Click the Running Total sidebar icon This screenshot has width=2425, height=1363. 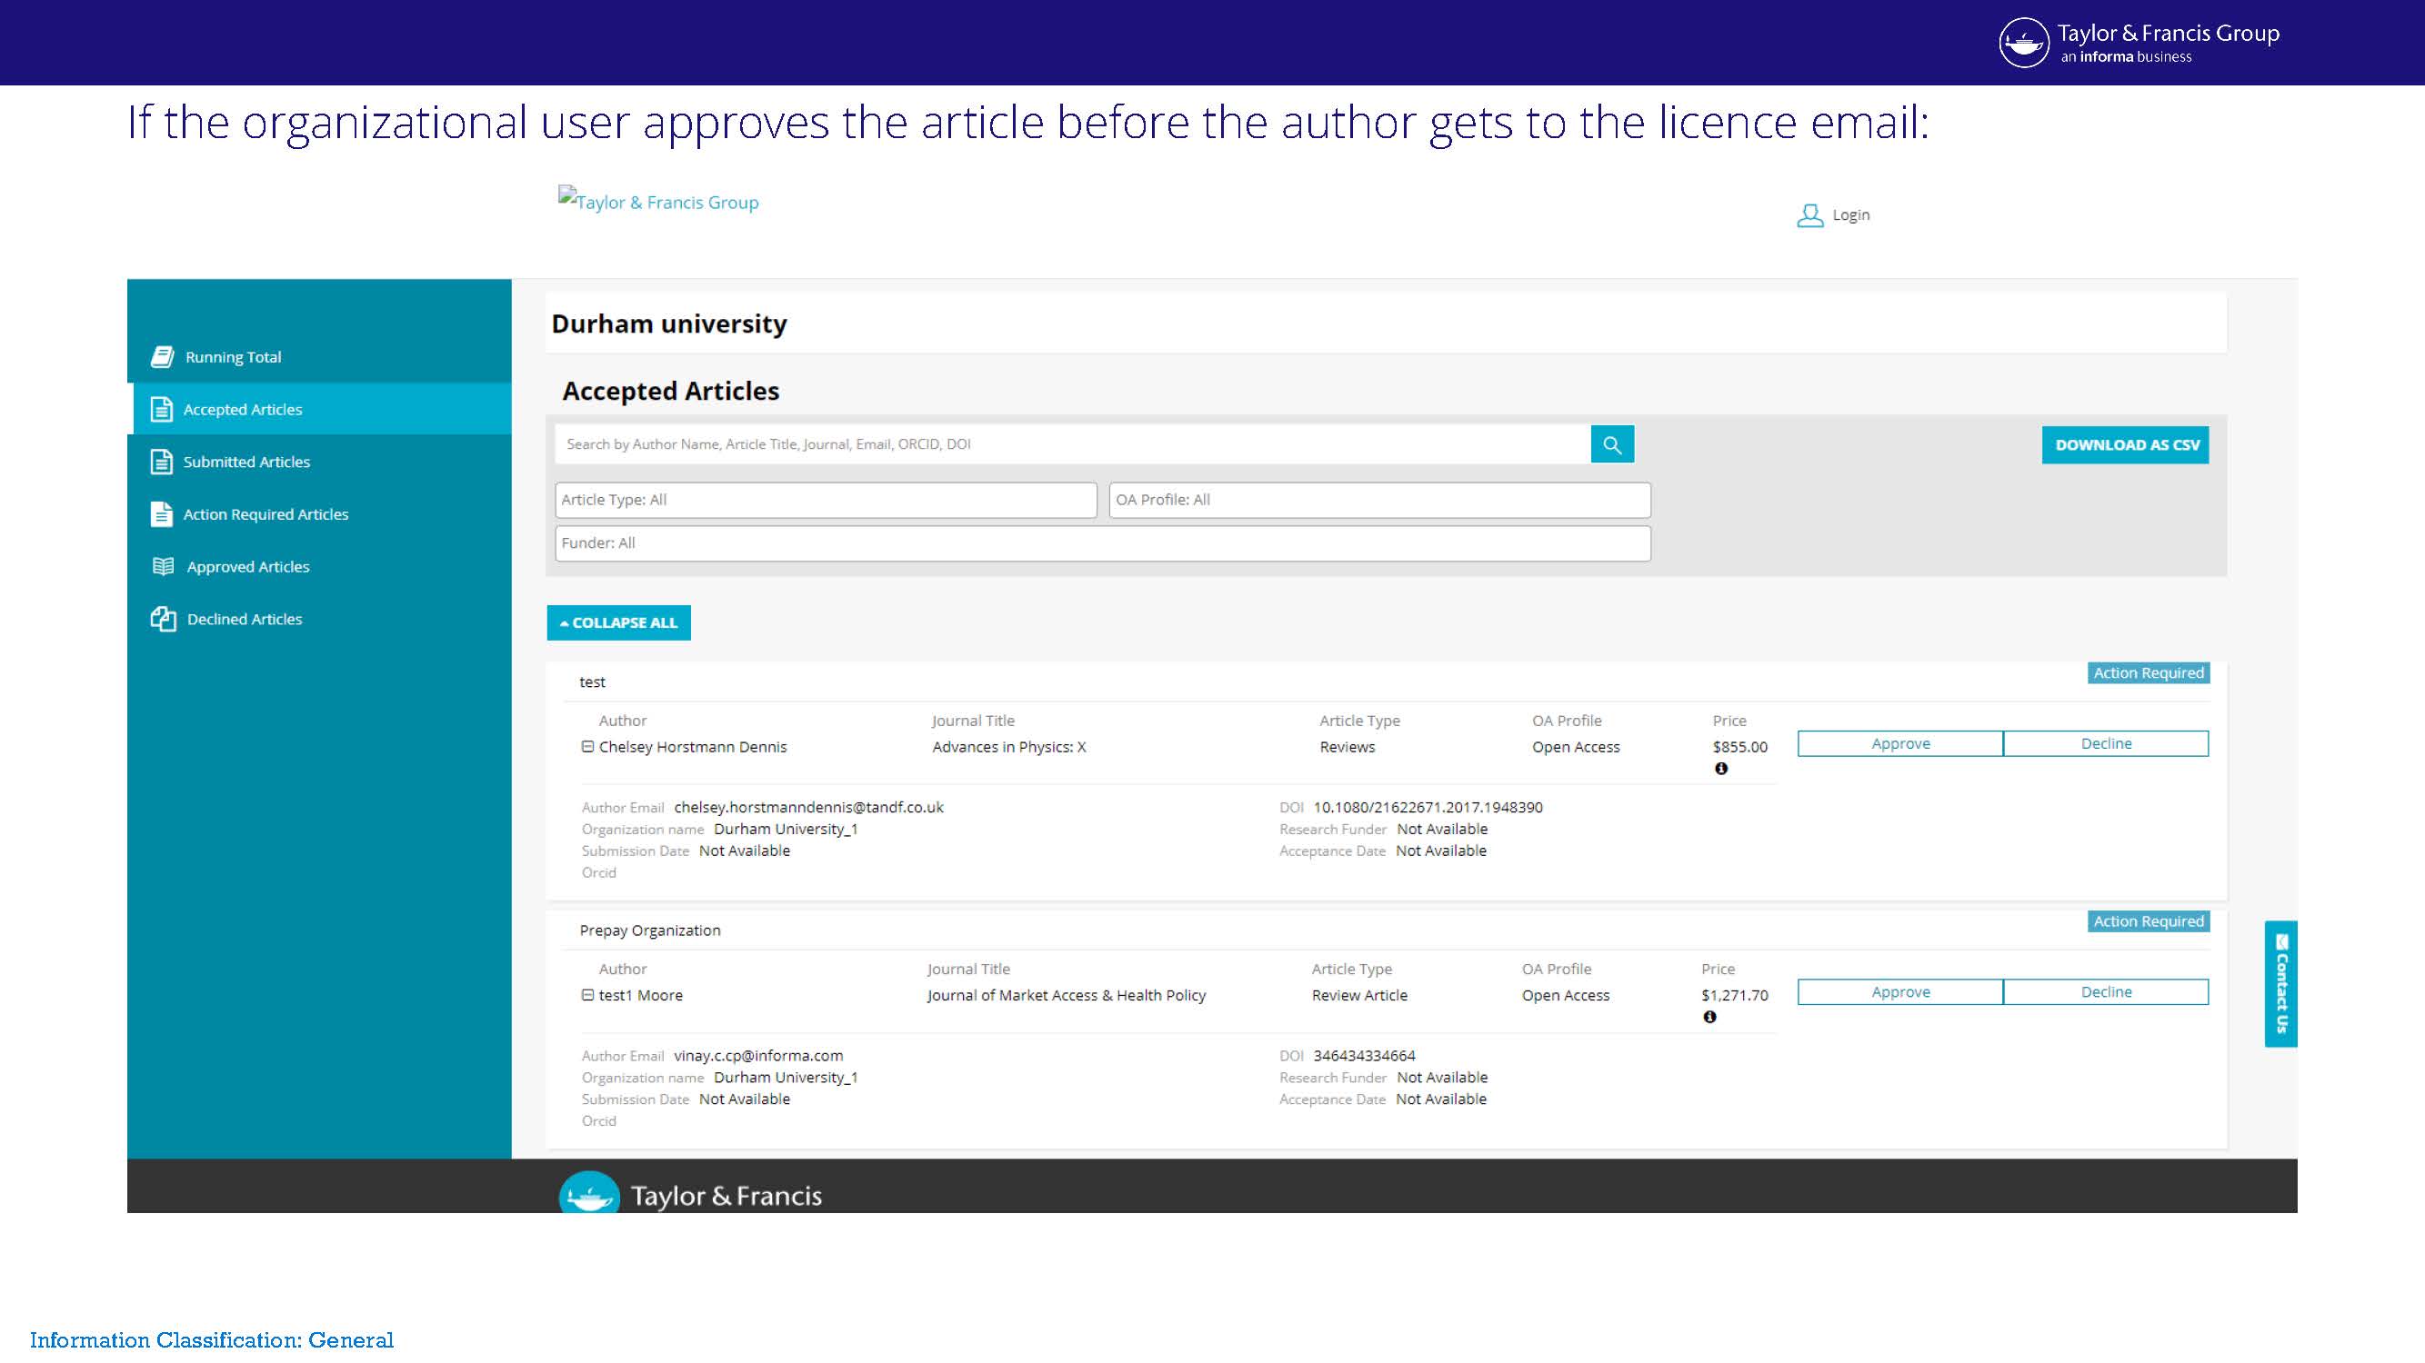pos(162,356)
